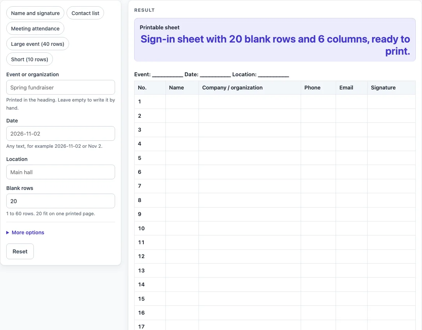Pick the Large event (40 rows) preset
Image resolution: width=422 pixels, height=330 pixels.
point(37,44)
